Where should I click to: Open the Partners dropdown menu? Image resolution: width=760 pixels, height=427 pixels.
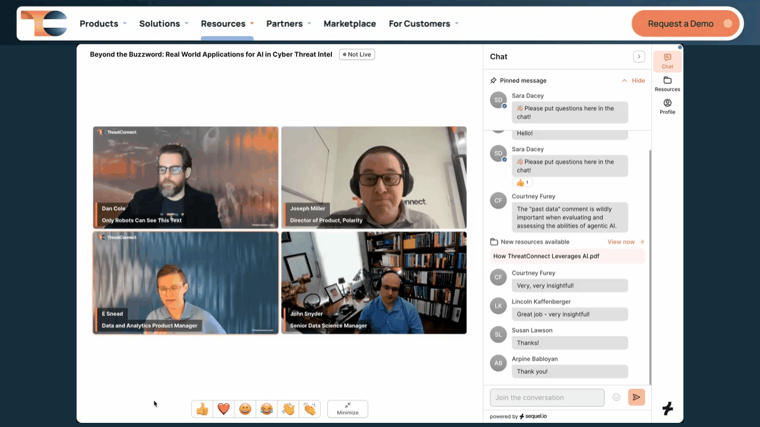[x=289, y=24]
